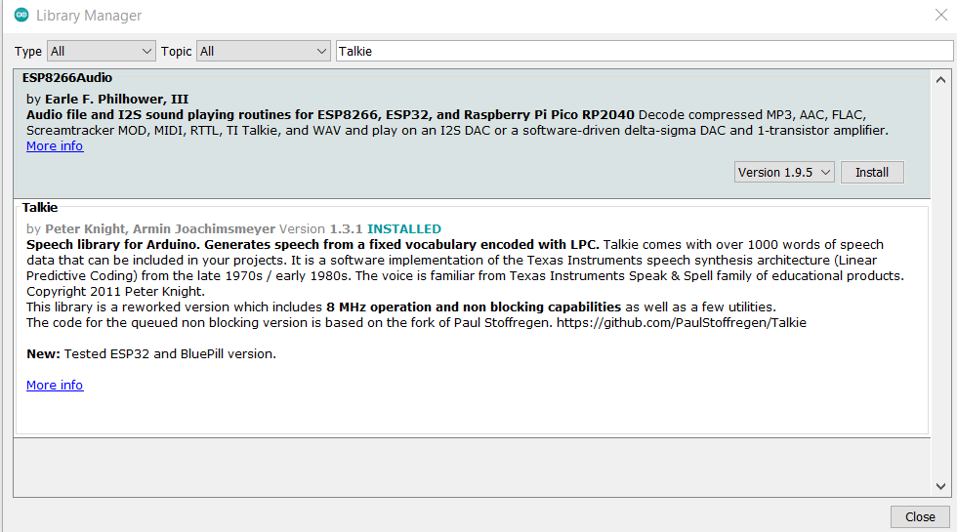Click the scrollbar down arrow
This screenshot has height=532, width=957.
(x=940, y=486)
